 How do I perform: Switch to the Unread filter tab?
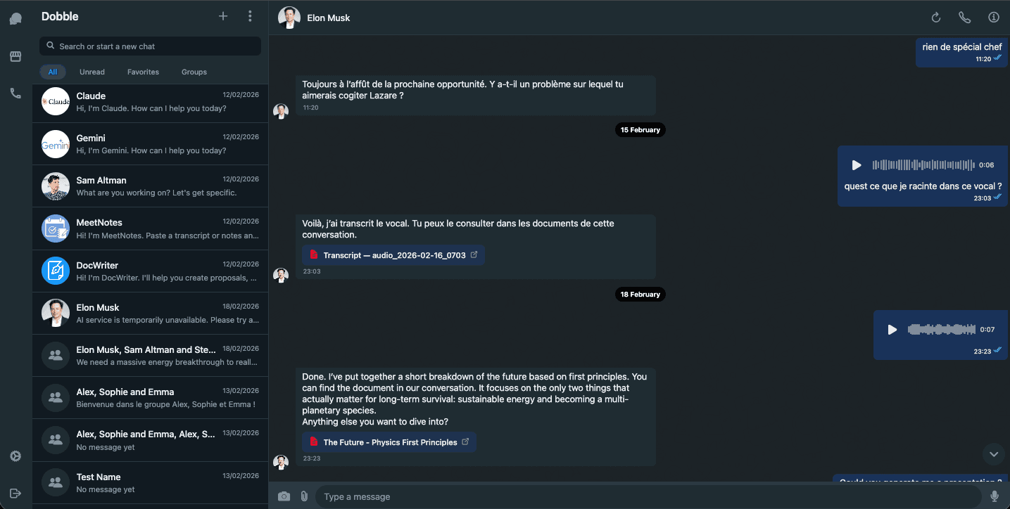[x=91, y=72]
